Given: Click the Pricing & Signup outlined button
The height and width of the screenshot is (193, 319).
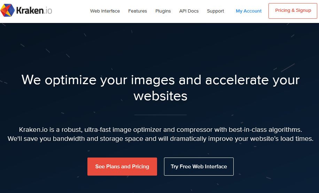Looking at the screenshot, I should click(293, 11).
